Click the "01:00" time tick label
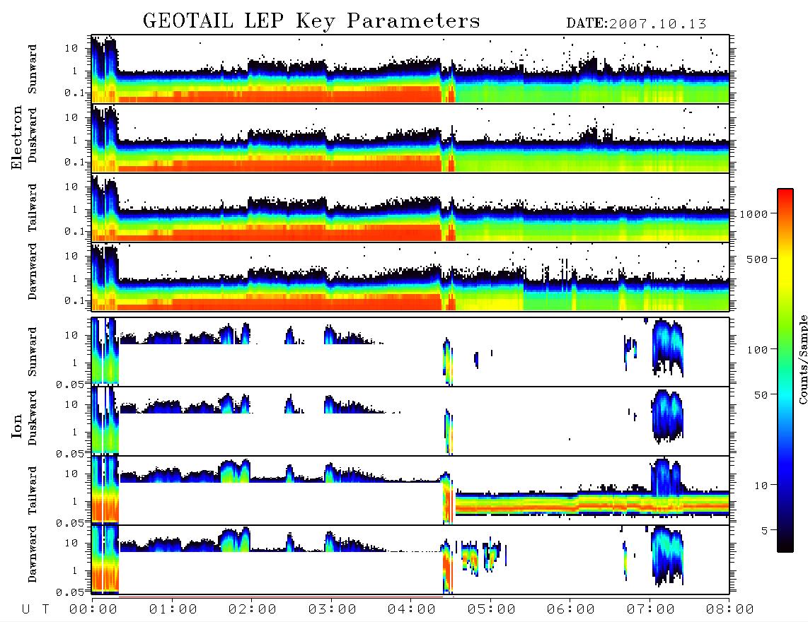The image size is (808, 622). point(173,610)
